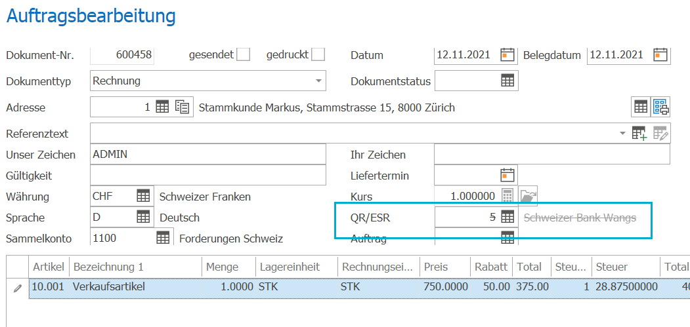Select the Total cell '375.00'

coord(532,288)
